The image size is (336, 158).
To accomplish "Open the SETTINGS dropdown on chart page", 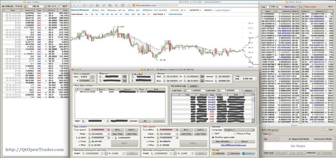I will coord(159,14).
